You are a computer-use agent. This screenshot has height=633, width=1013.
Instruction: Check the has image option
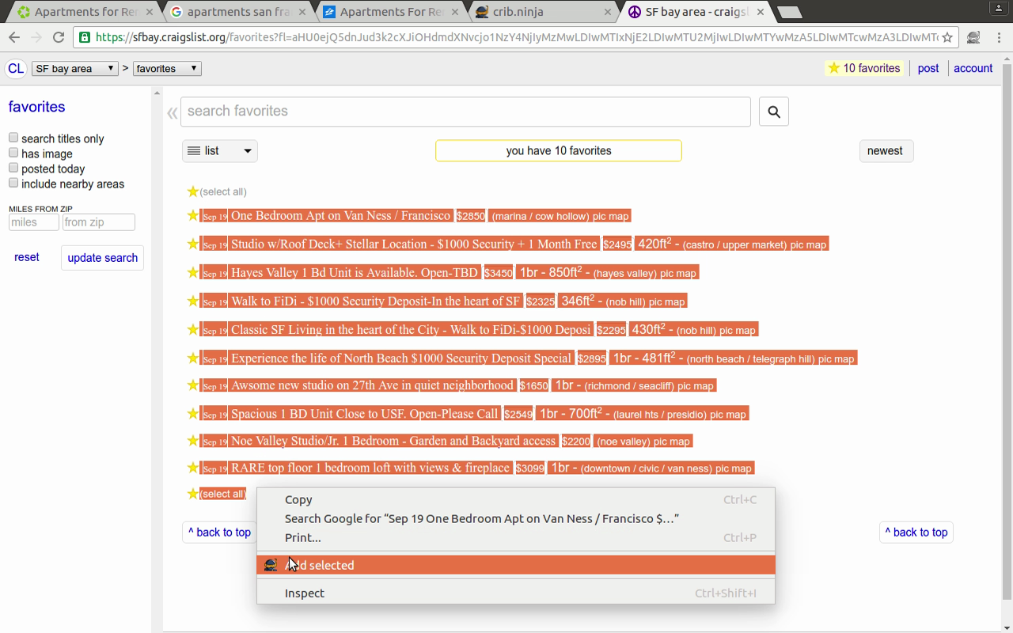point(13,153)
